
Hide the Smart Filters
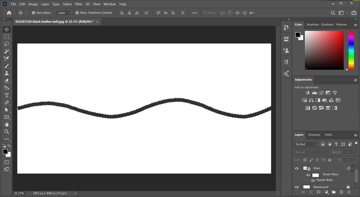tap(308, 175)
